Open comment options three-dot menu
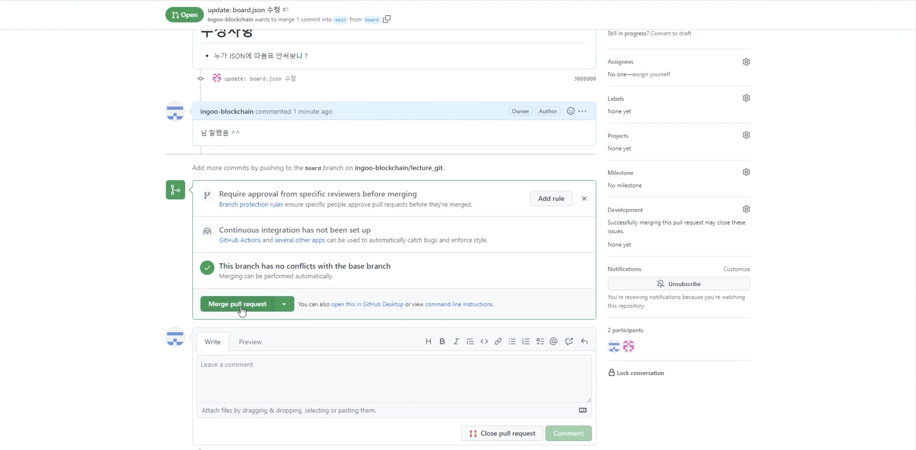The image size is (916, 450). [583, 111]
